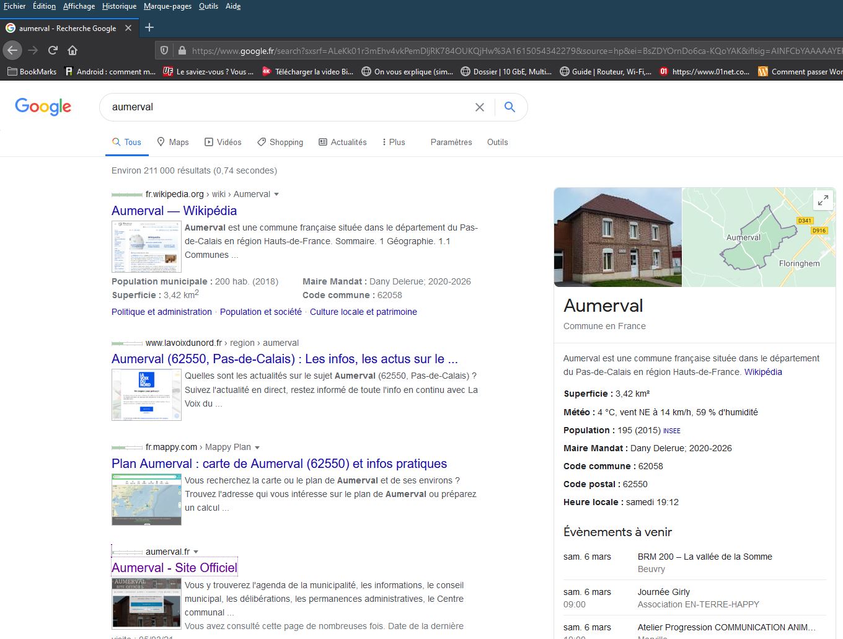Expand the knowledge panel map
This screenshot has height=639, width=843.
click(x=823, y=200)
